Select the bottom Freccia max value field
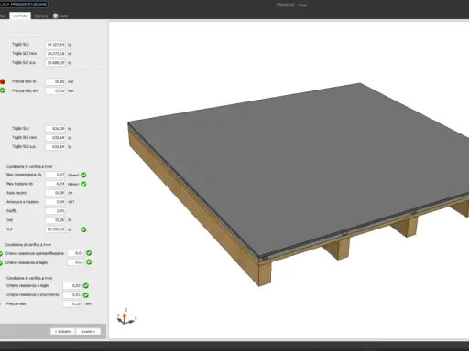469x351 pixels. coord(72,304)
